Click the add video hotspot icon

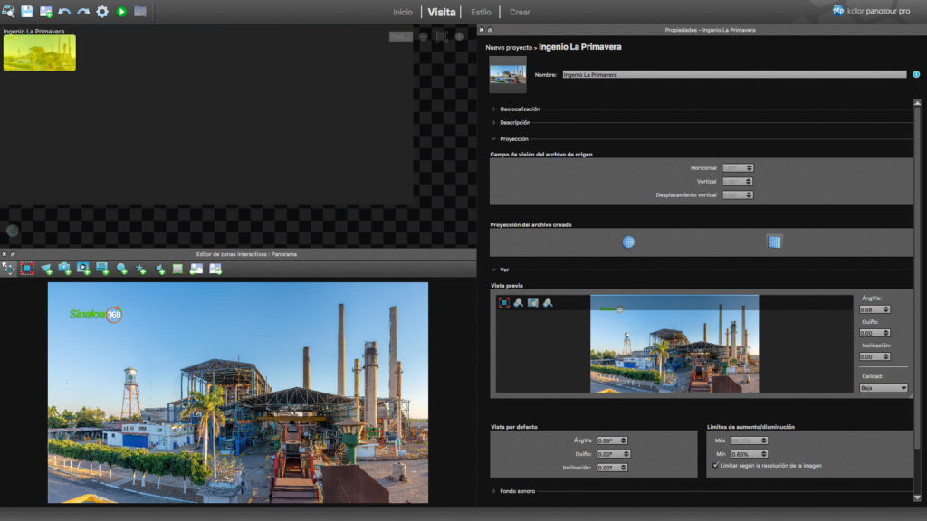83,269
